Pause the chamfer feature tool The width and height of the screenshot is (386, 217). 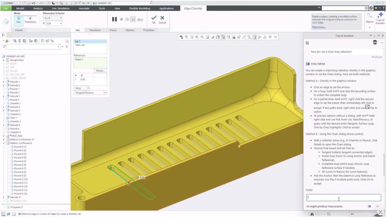pos(114,19)
